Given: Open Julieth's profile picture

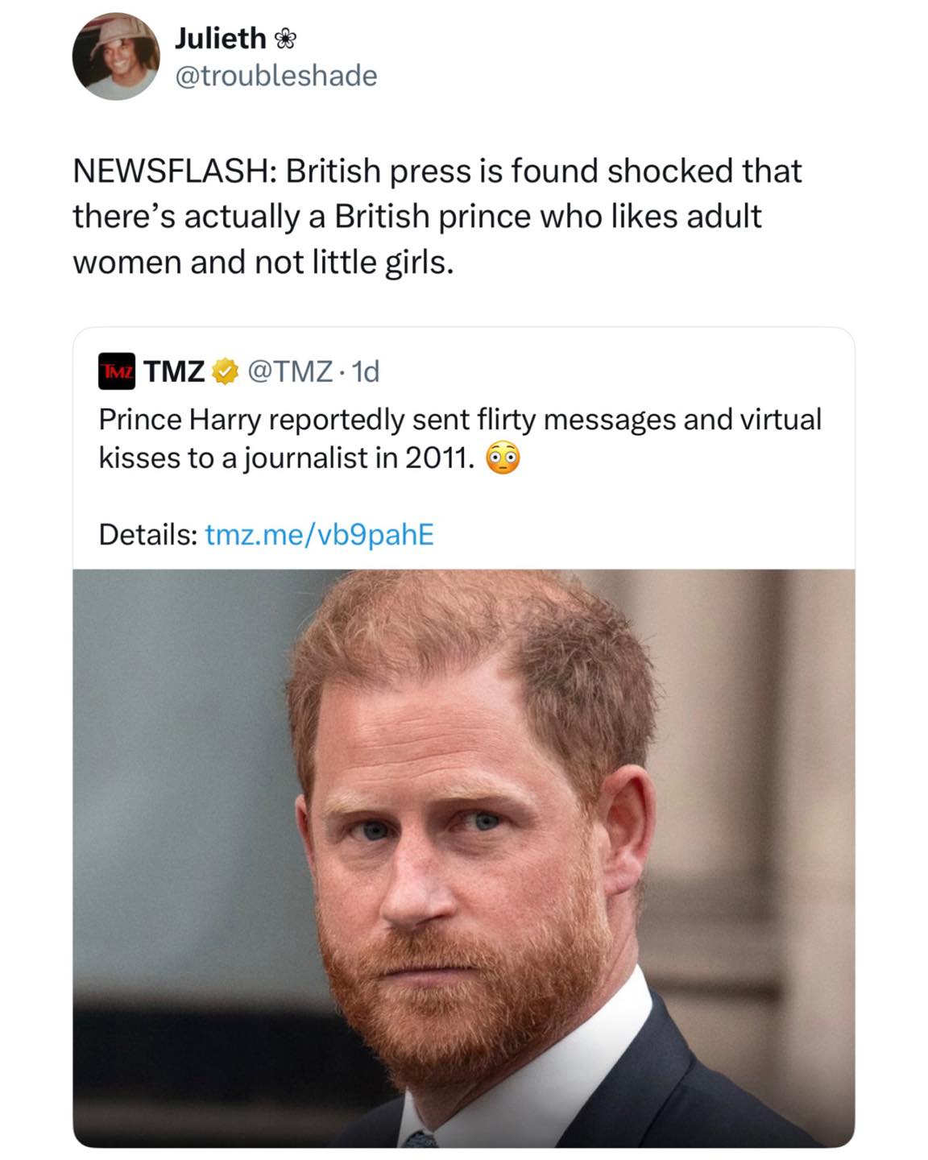Looking at the screenshot, I should coord(116,56).
